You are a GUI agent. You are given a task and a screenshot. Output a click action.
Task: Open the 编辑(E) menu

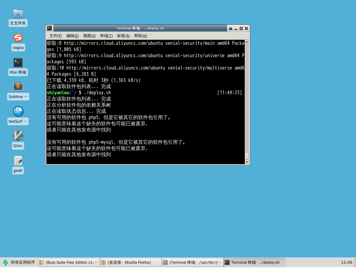pos(72,36)
